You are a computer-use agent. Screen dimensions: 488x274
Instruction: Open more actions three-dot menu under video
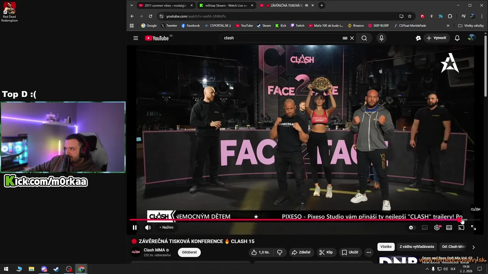tap(369, 252)
